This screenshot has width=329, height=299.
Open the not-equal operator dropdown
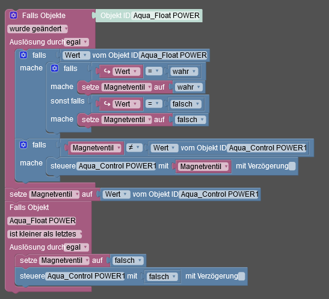(x=134, y=148)
